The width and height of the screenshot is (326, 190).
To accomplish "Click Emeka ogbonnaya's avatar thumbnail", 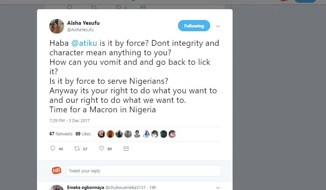I will tap(57, 188).
